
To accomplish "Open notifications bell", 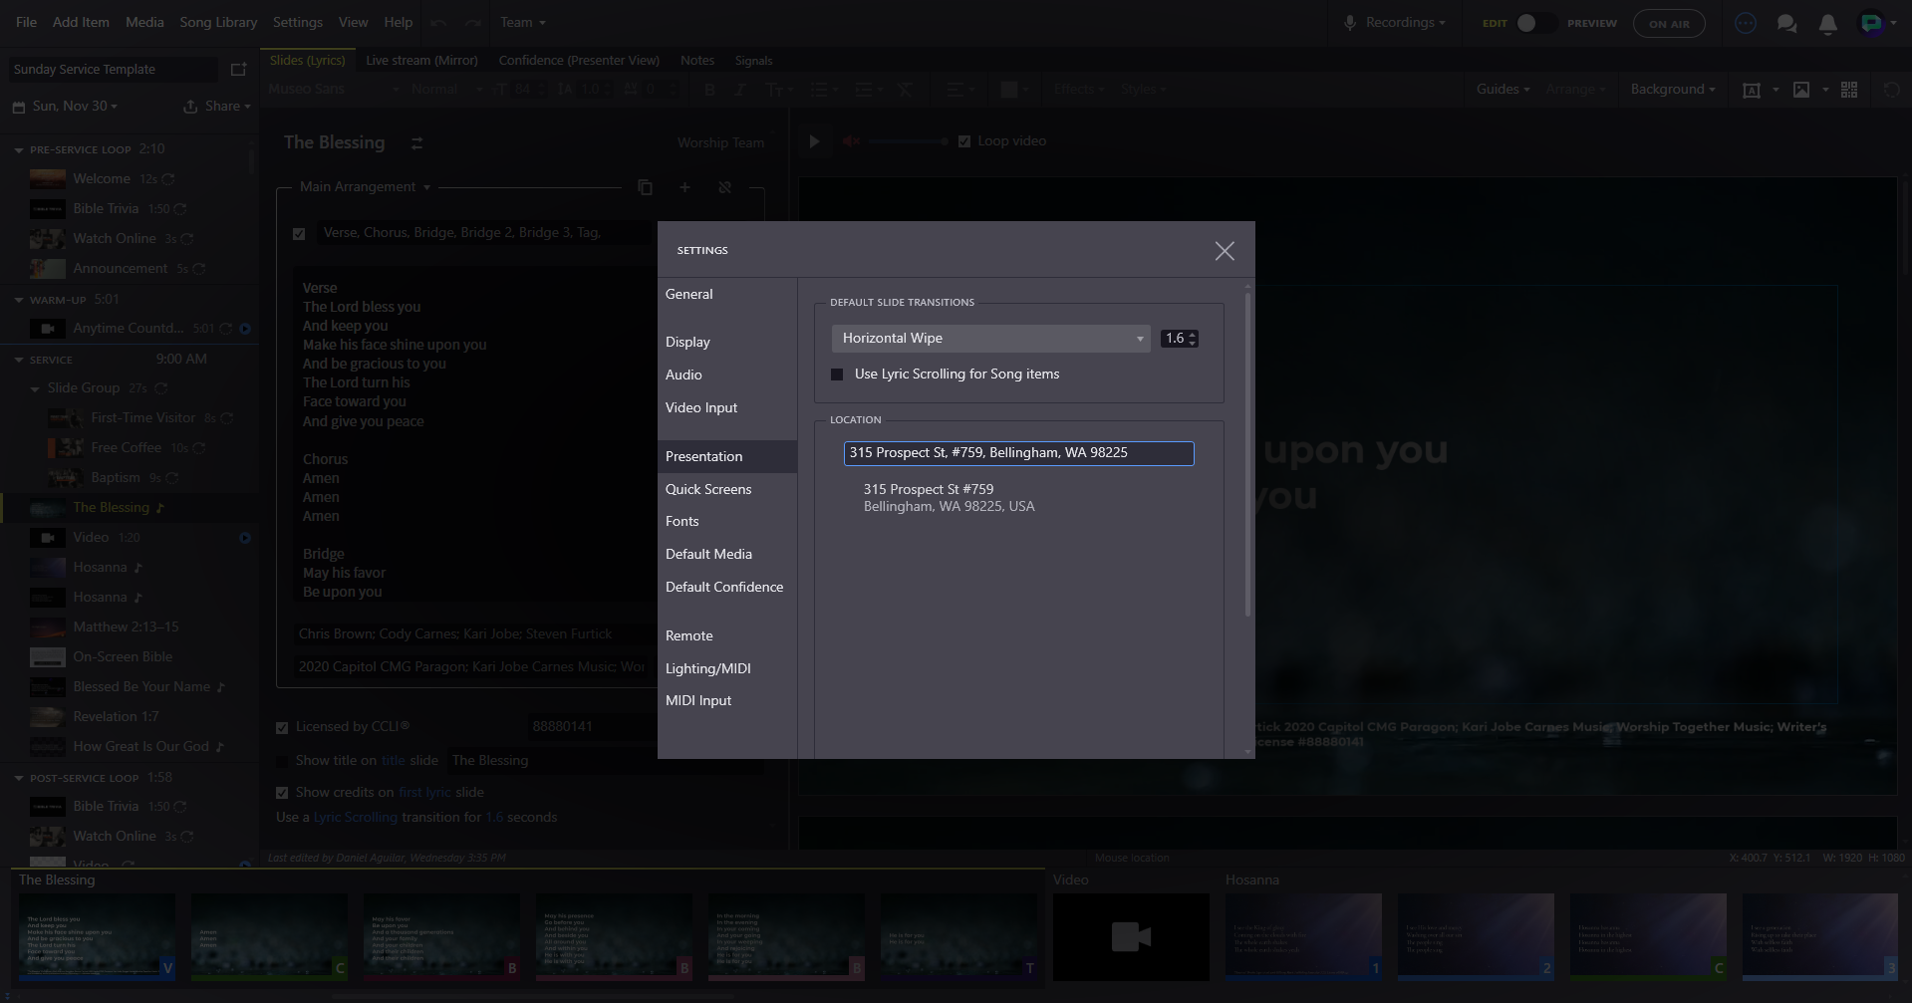I will click(x=1827, y=23).
